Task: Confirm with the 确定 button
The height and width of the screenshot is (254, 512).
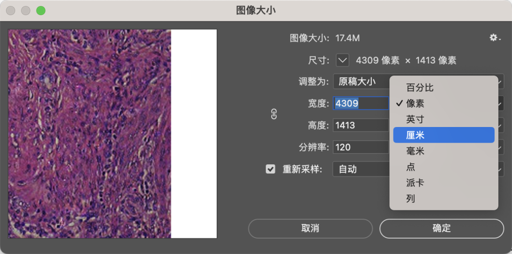Action: pos(441,228)
